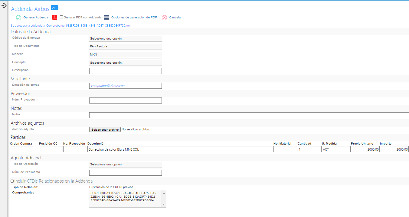The height and width of the screenshot is (217, 409).
Task: Click the Comprobantes list scroll up arrow
Action: click(x=164, y=193)
